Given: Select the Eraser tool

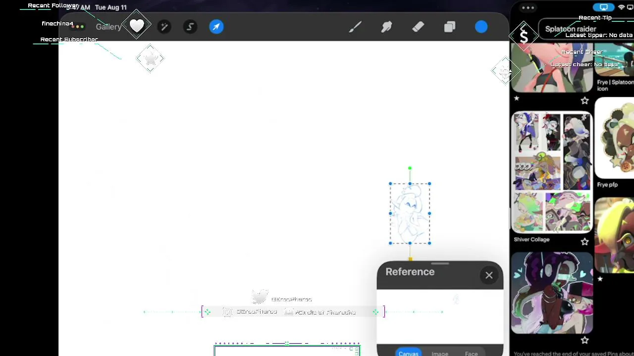Looking at the screenshot, I should point(418,27).
